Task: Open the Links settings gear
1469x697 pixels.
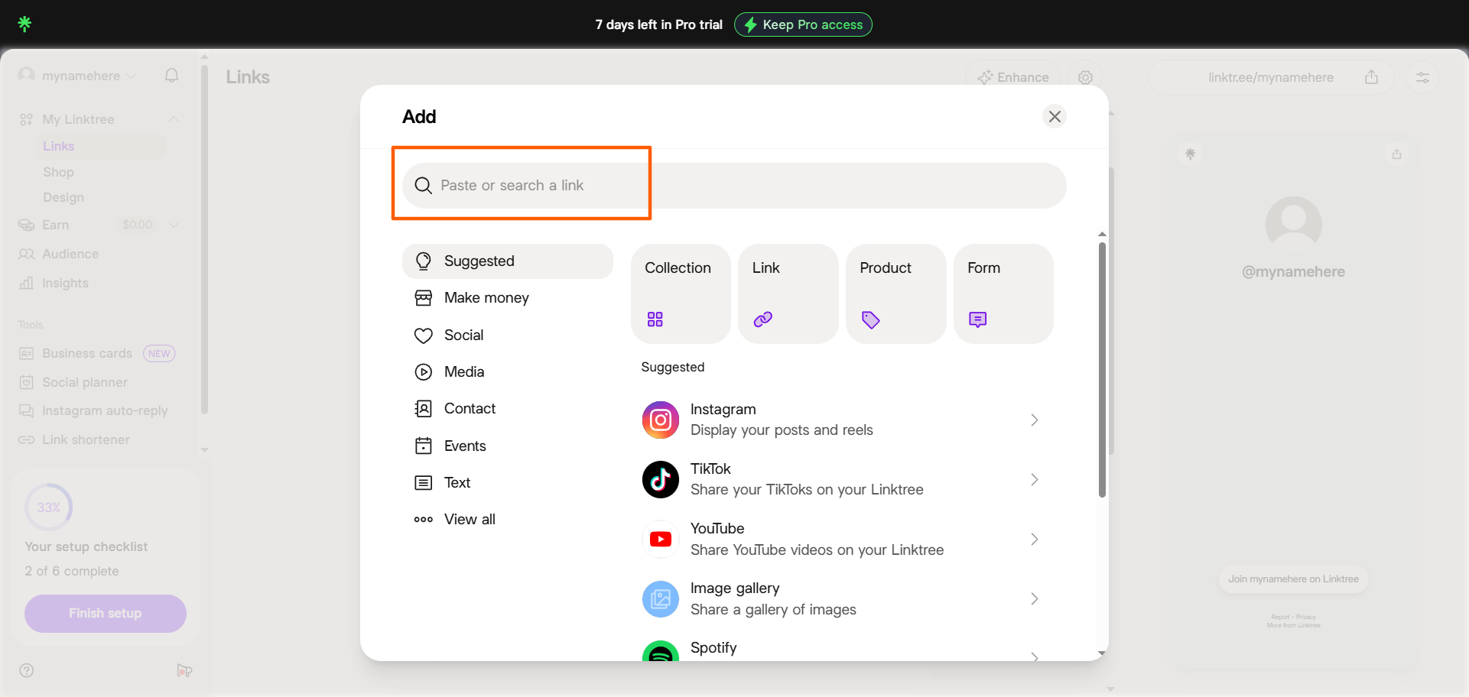Action: pos(1085,77)
